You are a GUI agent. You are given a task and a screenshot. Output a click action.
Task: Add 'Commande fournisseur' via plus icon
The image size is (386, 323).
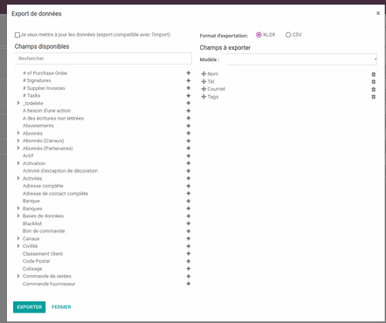coord(189,284)
